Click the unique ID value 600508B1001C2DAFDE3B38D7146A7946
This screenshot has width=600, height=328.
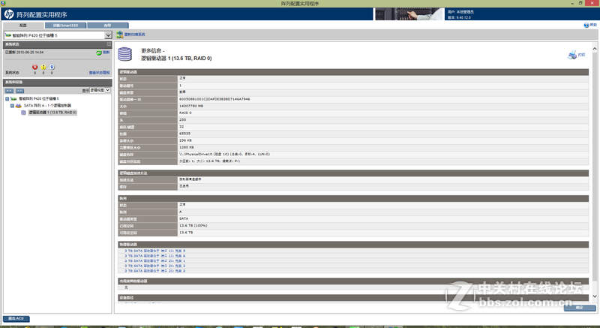tap(214, 99)
